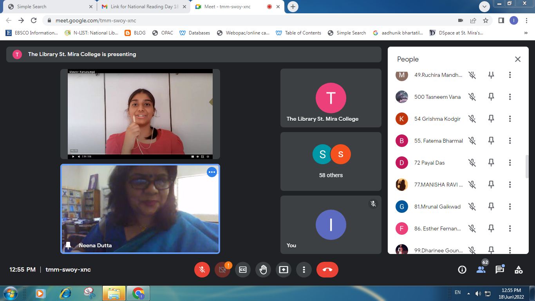Click the People panel scrollbar
This screenshot has width=535, height=301.
(x=527, y=167)
